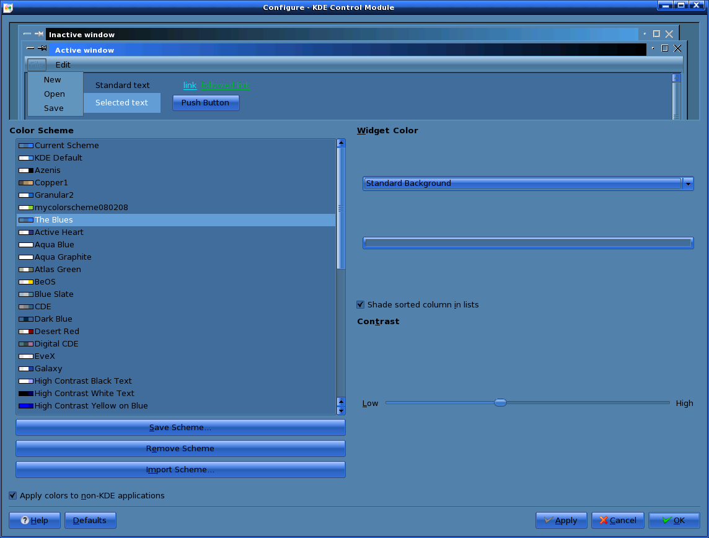Click the green 'followed link' in preview
709x538 pixels.
tap(225, 86)
